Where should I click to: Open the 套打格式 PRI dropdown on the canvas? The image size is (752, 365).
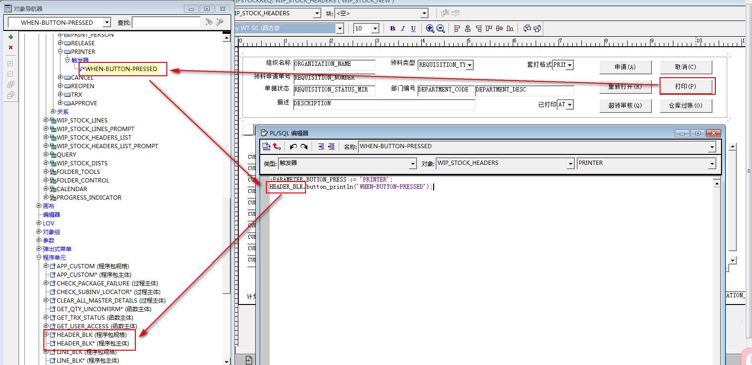[570, 65]
